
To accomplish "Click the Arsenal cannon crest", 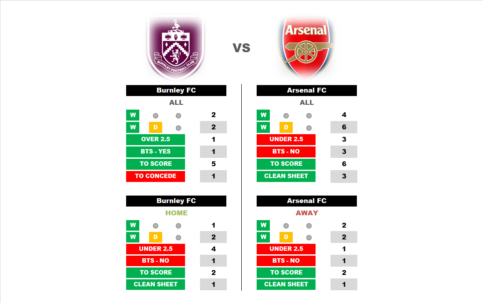I will click(x=307, y=46).
